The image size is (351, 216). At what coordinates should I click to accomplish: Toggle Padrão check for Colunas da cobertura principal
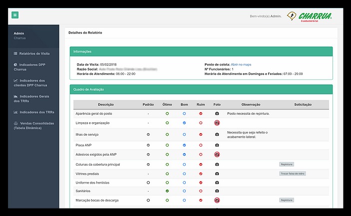[148, 164]
